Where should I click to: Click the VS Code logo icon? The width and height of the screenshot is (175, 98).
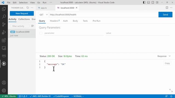(x=3, y=2)
